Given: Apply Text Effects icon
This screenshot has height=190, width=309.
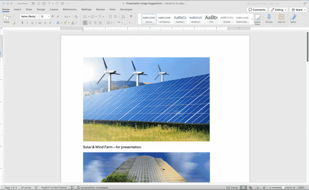Looking at the screenshot, I should 58,23.
